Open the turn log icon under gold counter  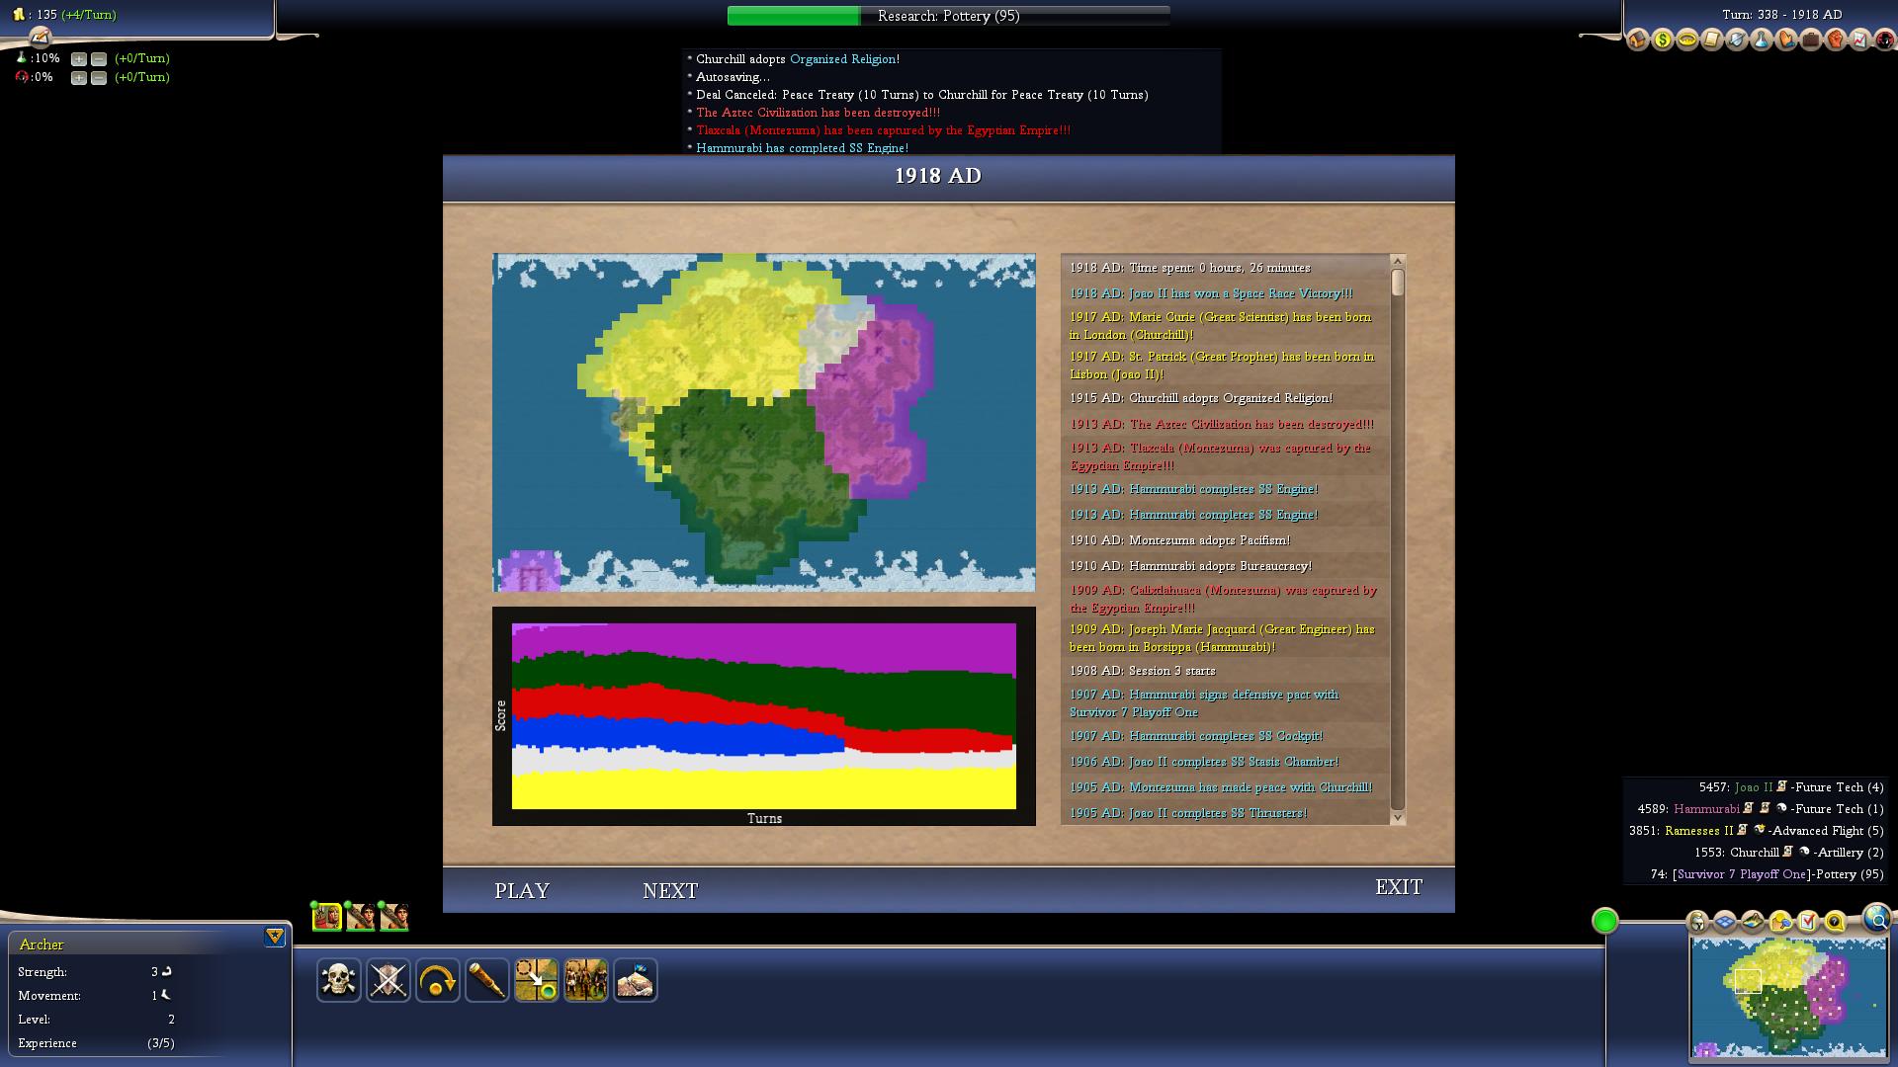40,38
